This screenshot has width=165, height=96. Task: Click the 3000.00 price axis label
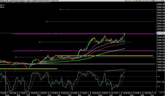(x=161, y=4)
